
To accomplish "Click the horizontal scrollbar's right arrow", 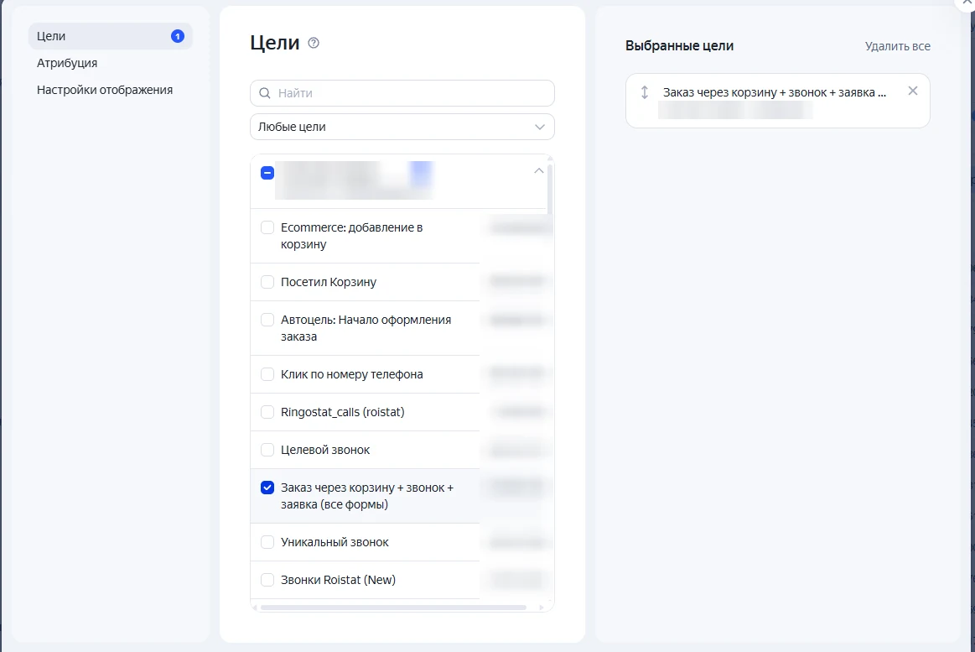I will [542, 608].
